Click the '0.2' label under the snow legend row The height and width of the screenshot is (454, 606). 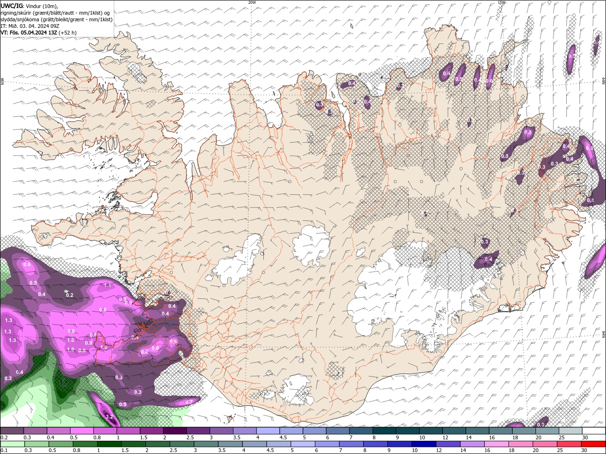coord(4,437)
